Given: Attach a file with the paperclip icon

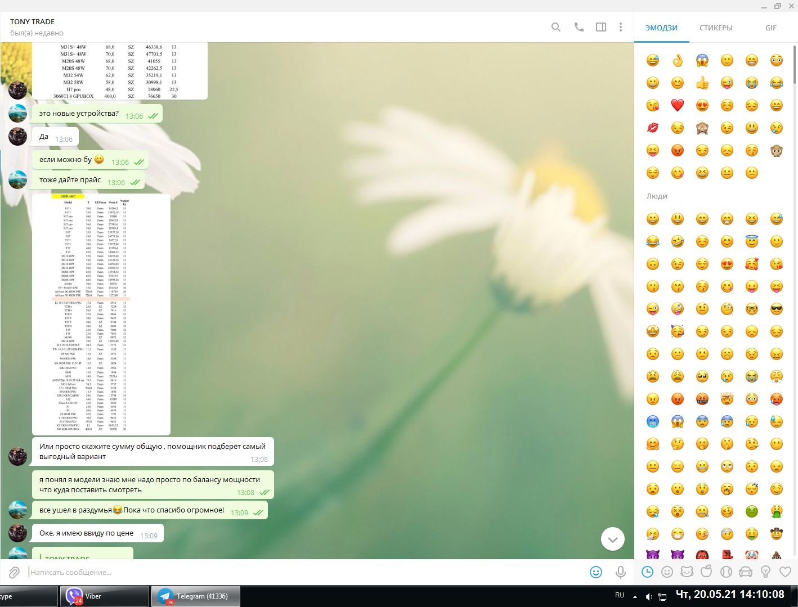Looking at the screenshot, I should point(14,573).
